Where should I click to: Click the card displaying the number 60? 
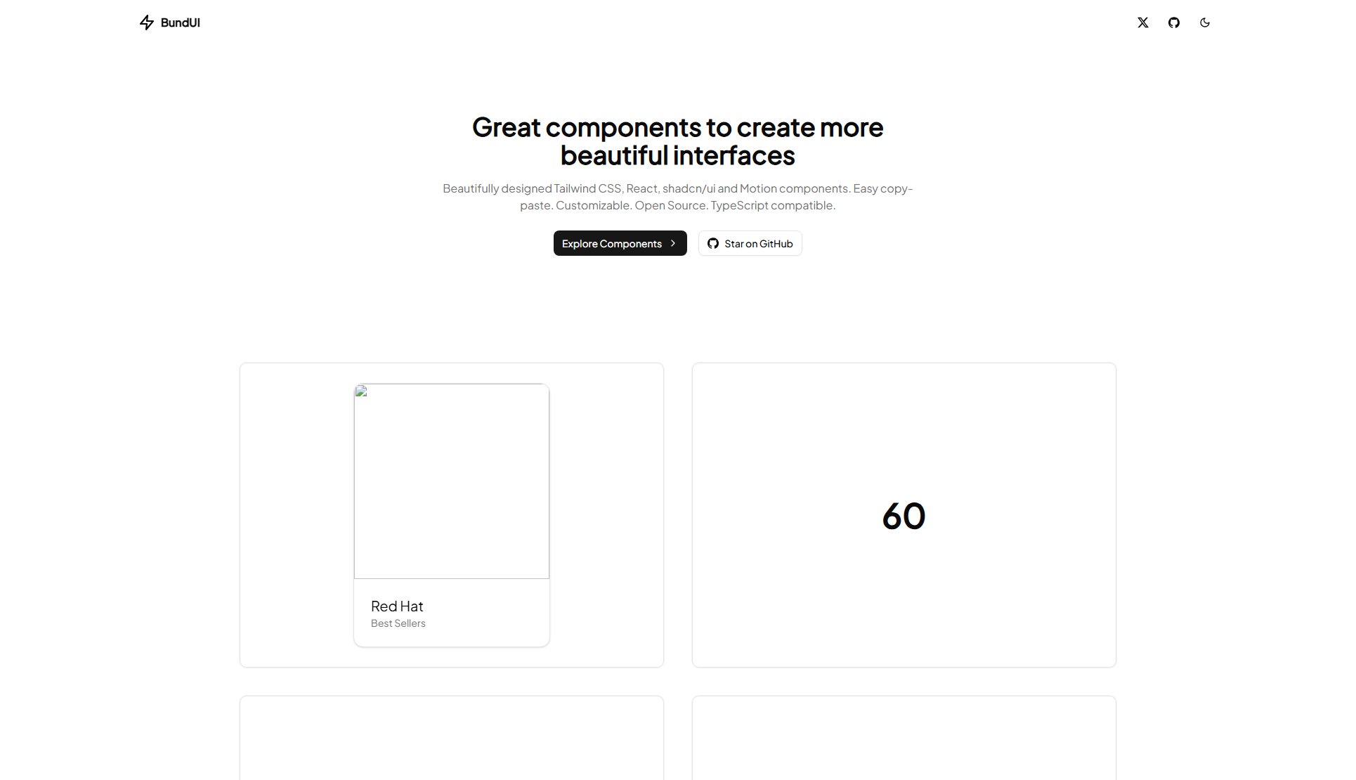[904, 515]
